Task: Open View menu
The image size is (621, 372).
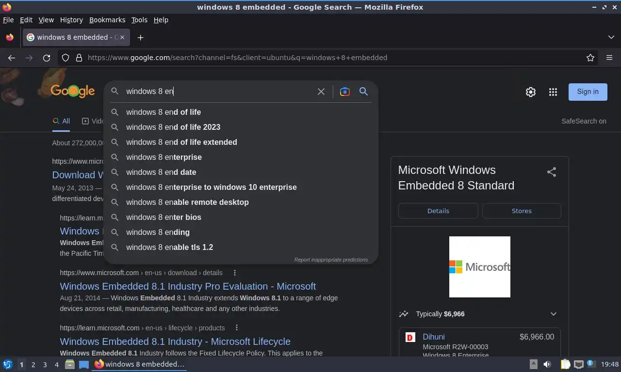Action: point(46,20)
